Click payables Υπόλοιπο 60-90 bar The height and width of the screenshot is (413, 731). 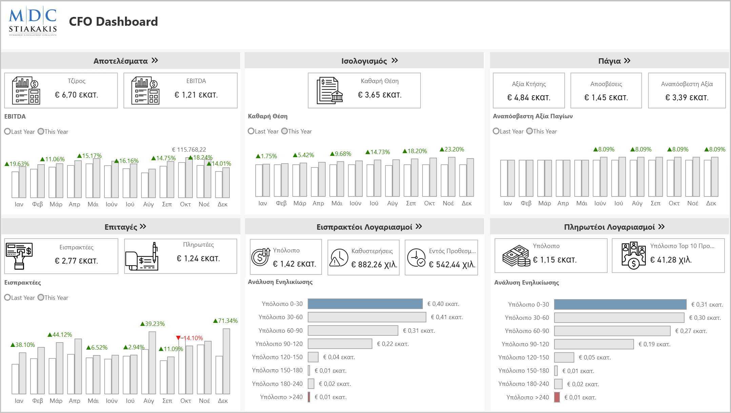click(612, 331)
